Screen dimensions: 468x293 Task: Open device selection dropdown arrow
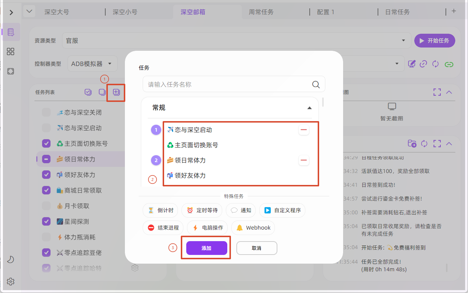tap(398, 64)
